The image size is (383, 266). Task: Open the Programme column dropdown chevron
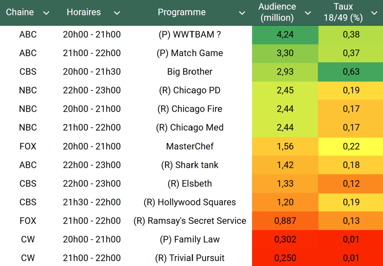click(x=242, y=13)
